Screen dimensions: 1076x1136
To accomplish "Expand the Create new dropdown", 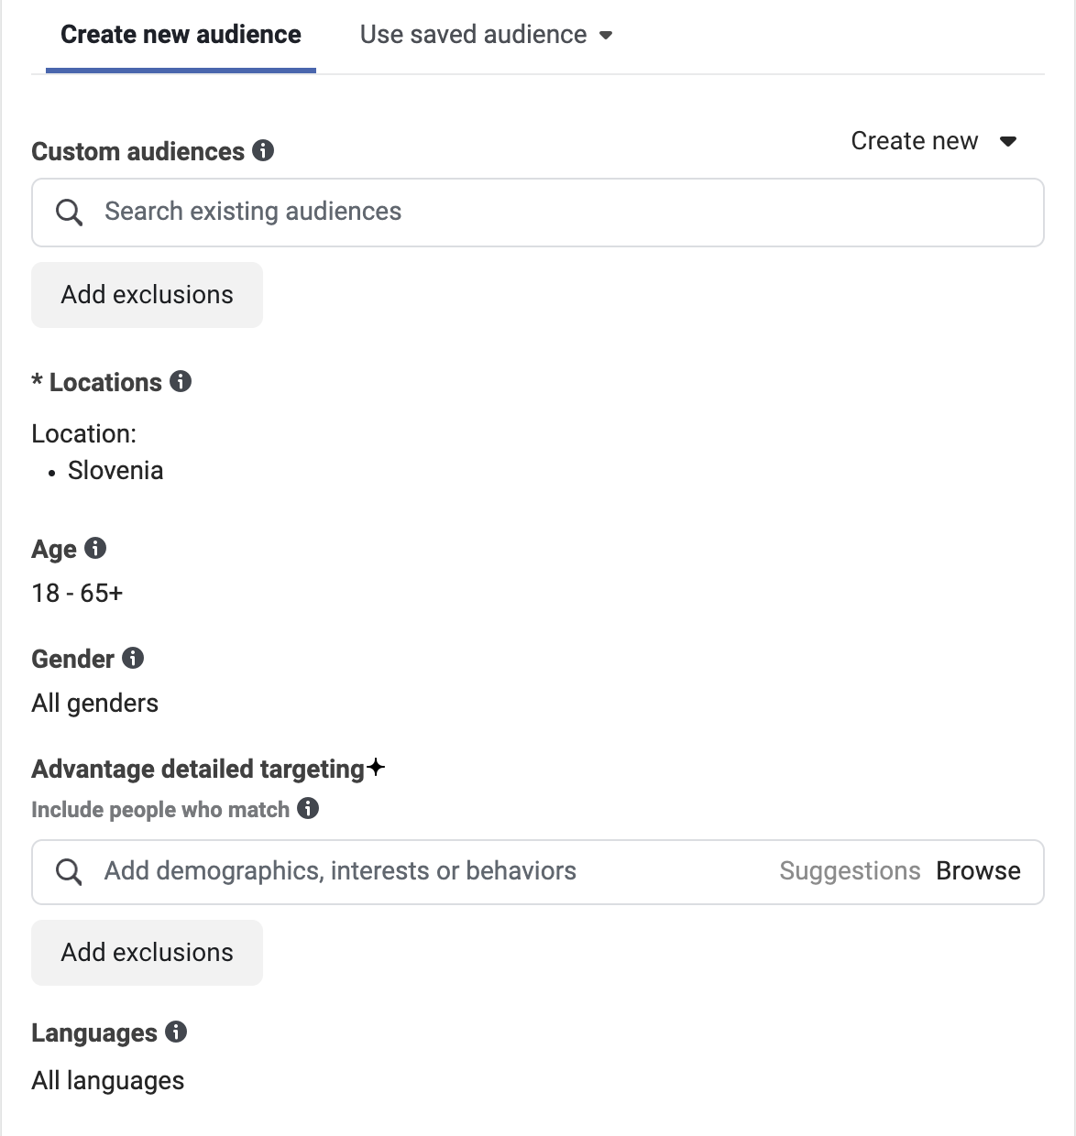I will point(934,141).
